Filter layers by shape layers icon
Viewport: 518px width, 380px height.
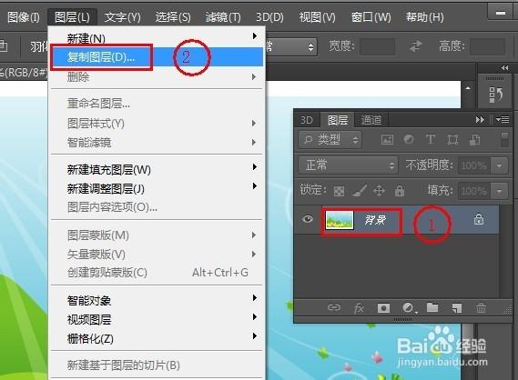[452, 139]
